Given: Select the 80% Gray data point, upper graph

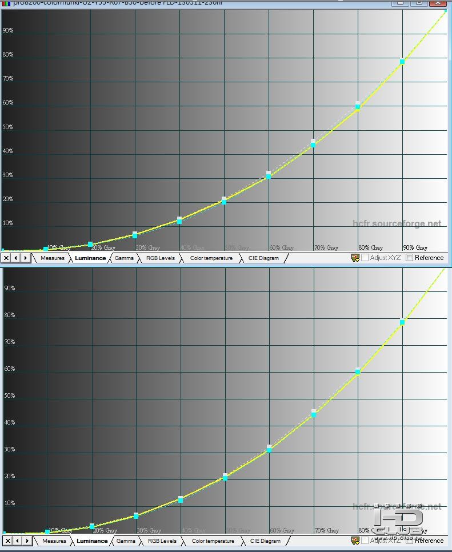Looking at the screenshot, I should pyautogui.click(x=358, y=107).
